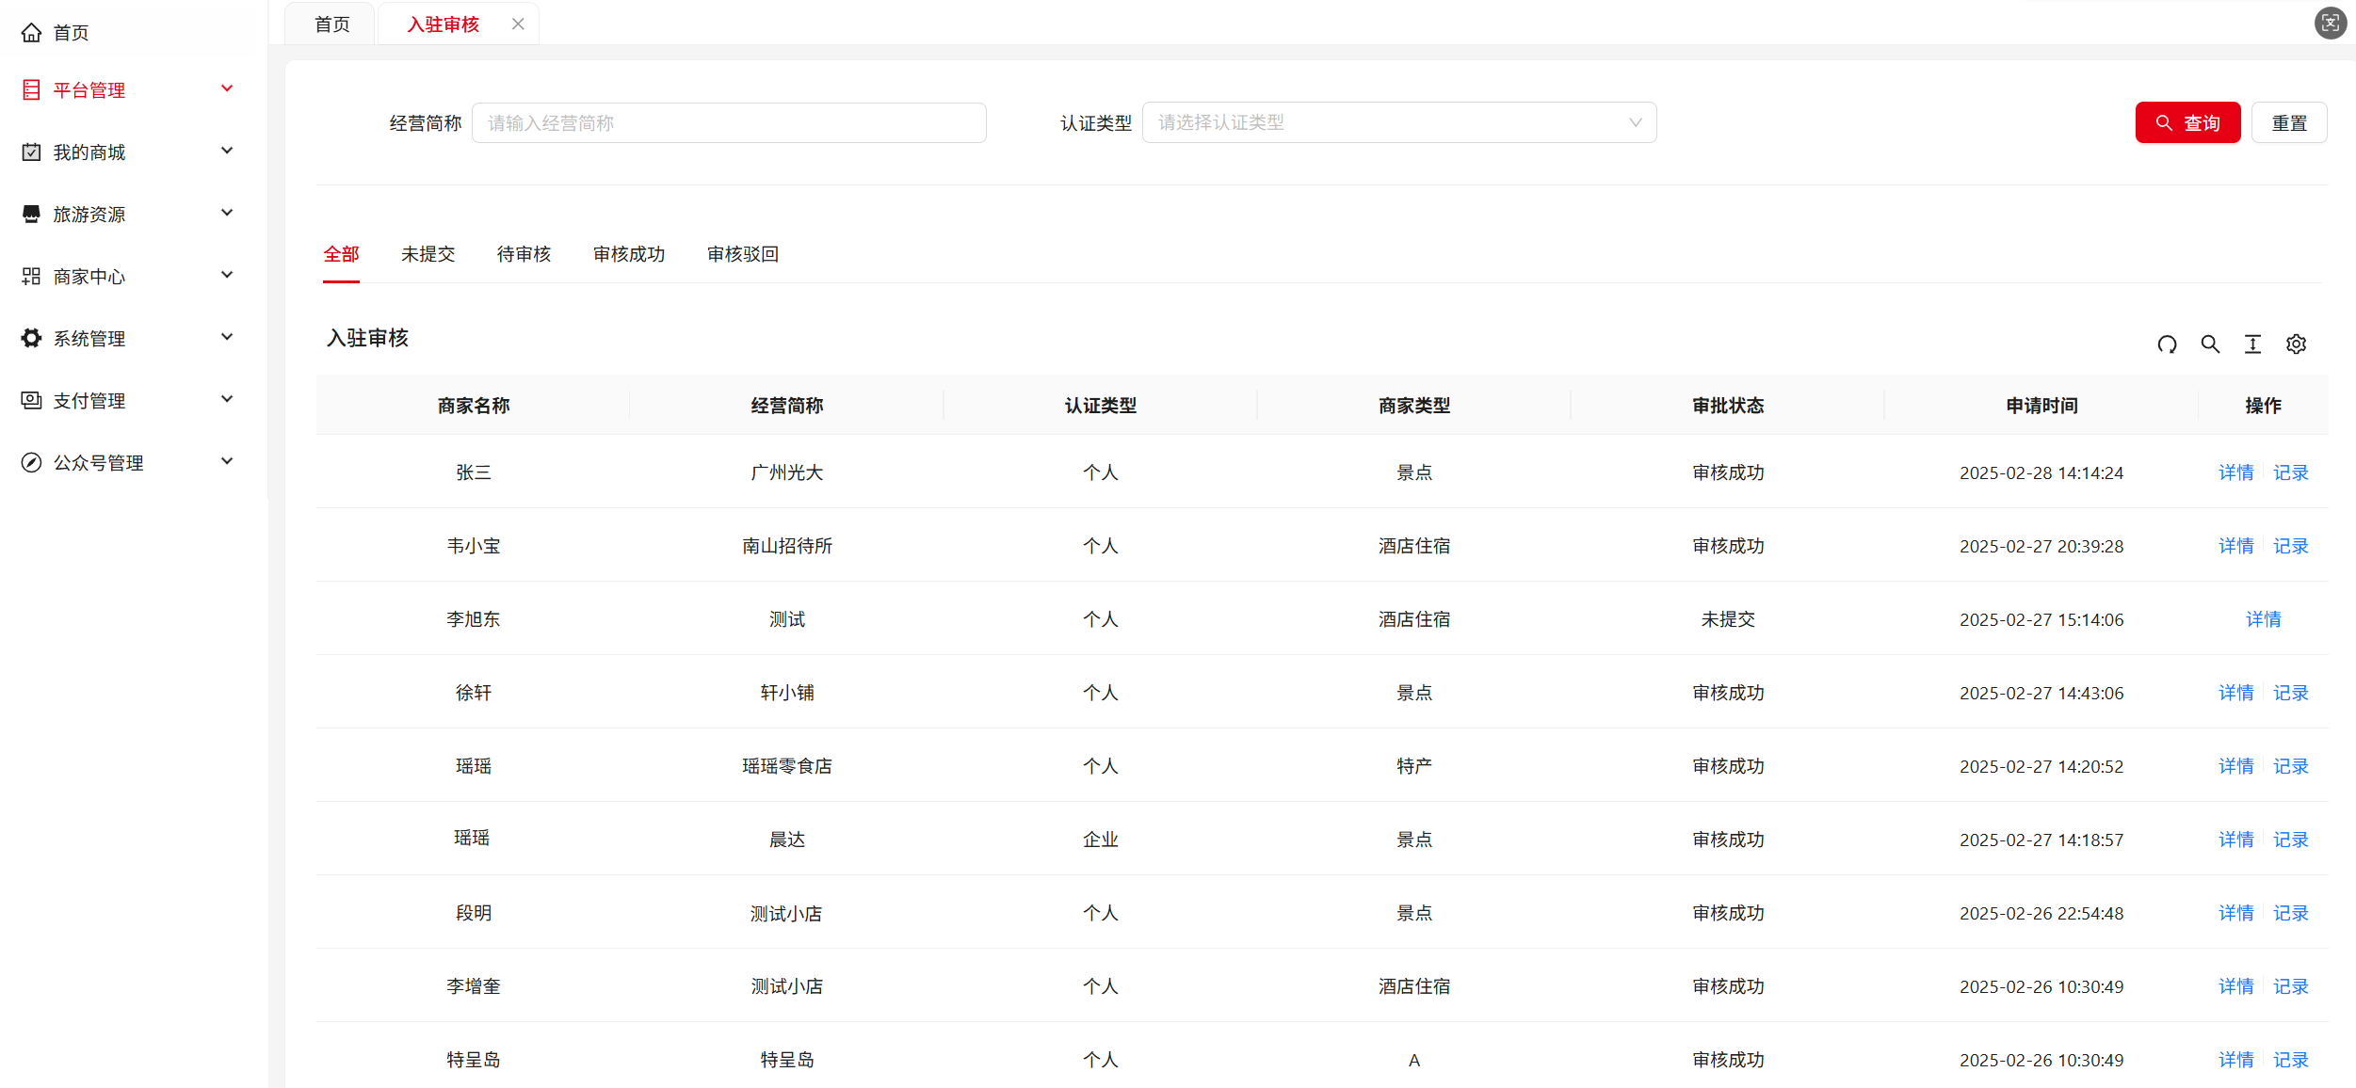Click the 首页 home icon in sidebar
The width and height of the screenshot is (2356, 1088).
point(31,33)
